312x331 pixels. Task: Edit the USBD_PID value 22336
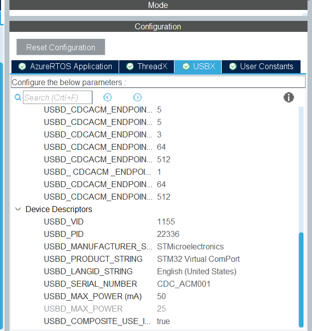click(168, 234)
